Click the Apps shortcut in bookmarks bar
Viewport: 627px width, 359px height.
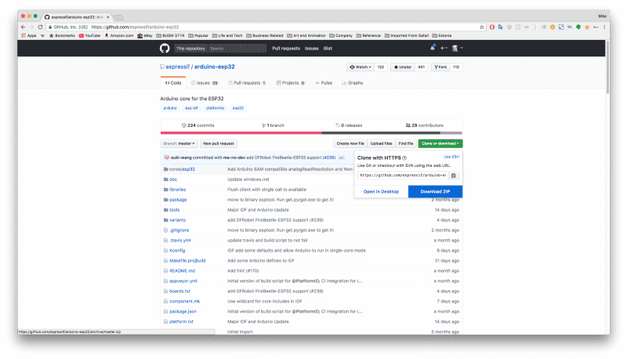[x=29, y=35]
